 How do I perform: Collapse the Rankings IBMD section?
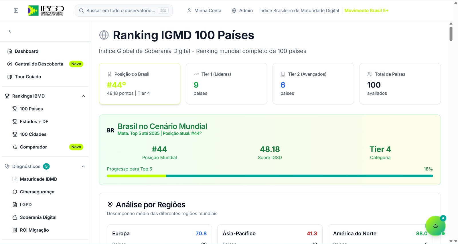[83, 96]
